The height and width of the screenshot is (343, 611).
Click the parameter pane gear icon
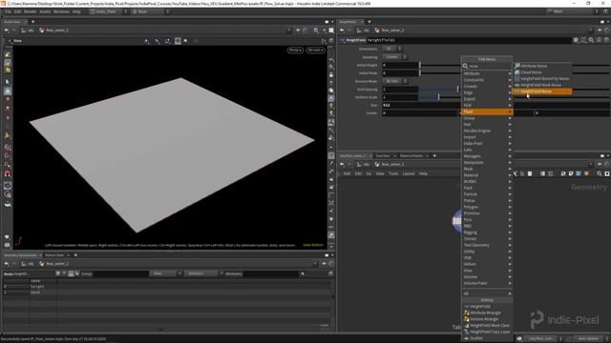point(576,40)
